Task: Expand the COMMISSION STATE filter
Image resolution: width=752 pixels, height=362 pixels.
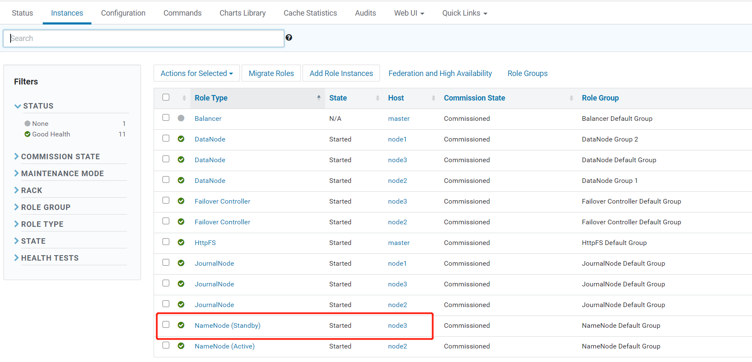Action: (57, 157)
